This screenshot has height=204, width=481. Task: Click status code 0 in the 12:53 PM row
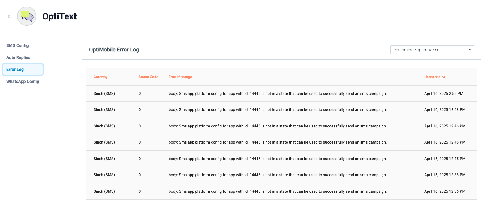pos(140,110)
